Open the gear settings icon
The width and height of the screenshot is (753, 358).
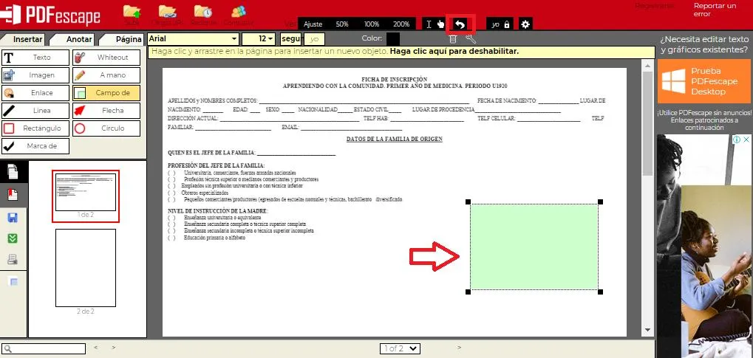[x=525, y=24]
